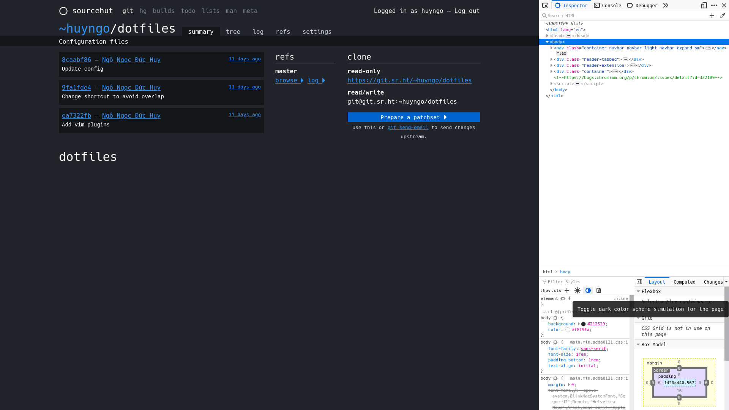729x410 pixels.
Task: Expand margin shorthand property arrow
Action: pyautogui.click(x=569, y=385)
